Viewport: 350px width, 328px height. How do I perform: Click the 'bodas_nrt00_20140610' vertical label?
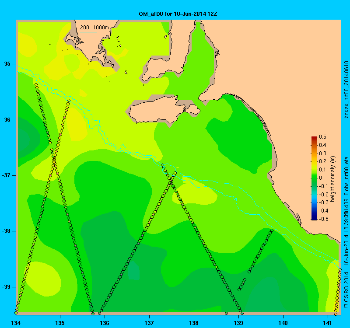click(x=346, y=90)
